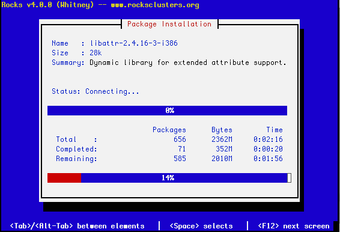Click the Summary text about dynamic library
This screenshot has width=340, height=232.
(188, 63)
